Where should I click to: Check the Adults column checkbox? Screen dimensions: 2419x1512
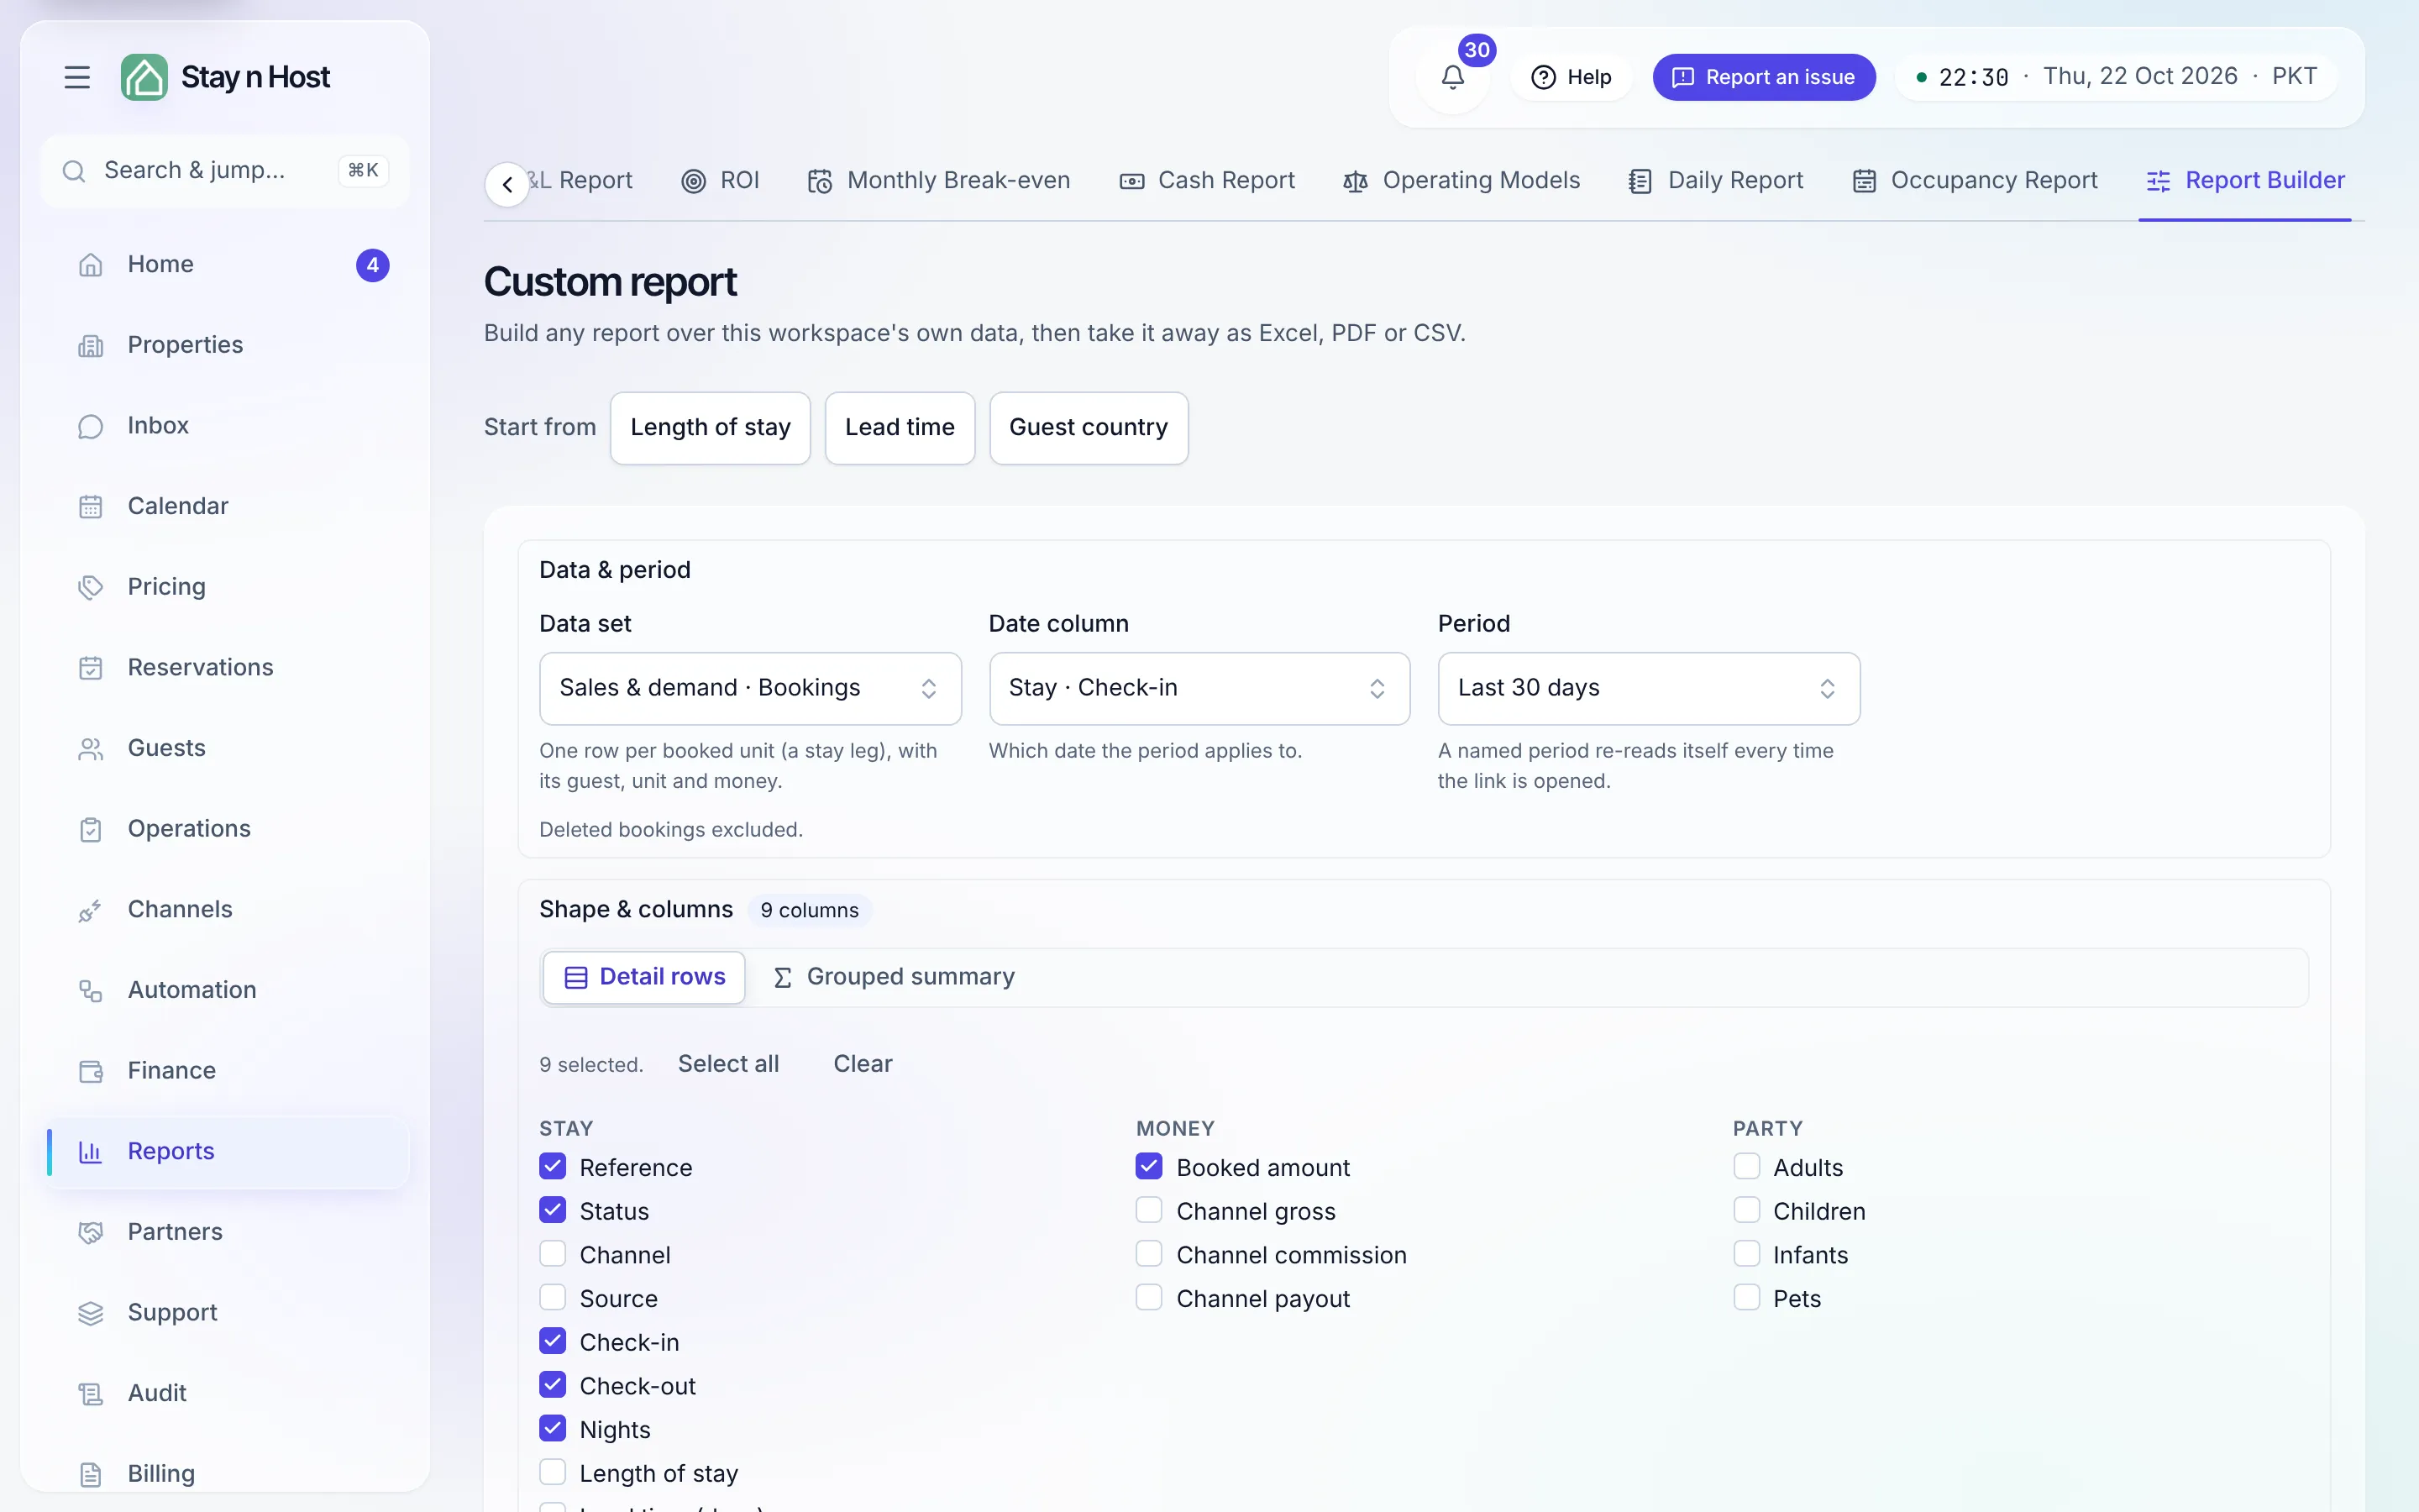(x=1746, y=1166)
